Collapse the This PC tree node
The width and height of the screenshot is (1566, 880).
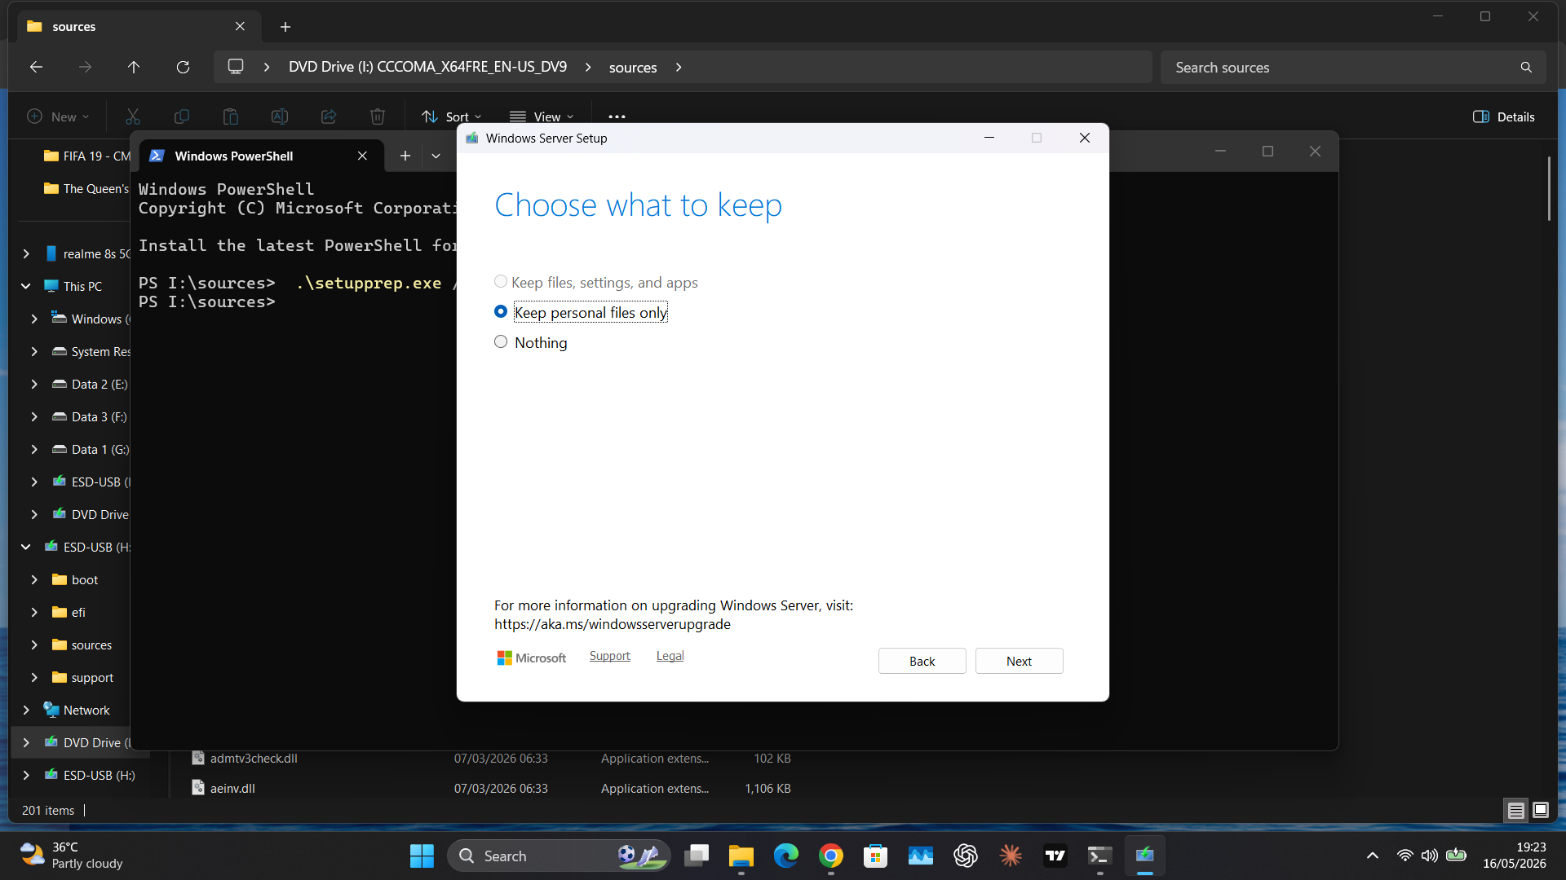(x=26, y=286)
